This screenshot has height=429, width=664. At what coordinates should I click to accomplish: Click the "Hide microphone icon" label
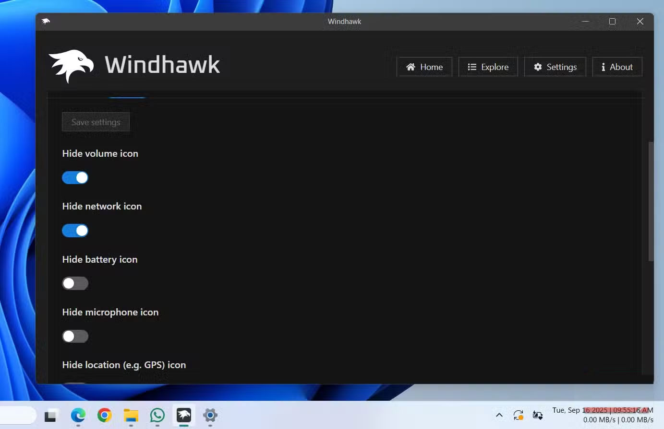(x=110, y=312)
